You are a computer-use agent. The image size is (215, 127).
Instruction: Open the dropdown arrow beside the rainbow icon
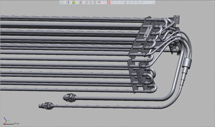point(77,3)
